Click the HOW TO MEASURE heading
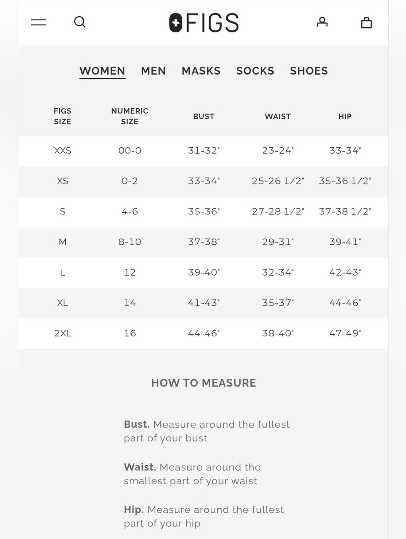Viewport: 406px width, 539px height. [204, 383]
